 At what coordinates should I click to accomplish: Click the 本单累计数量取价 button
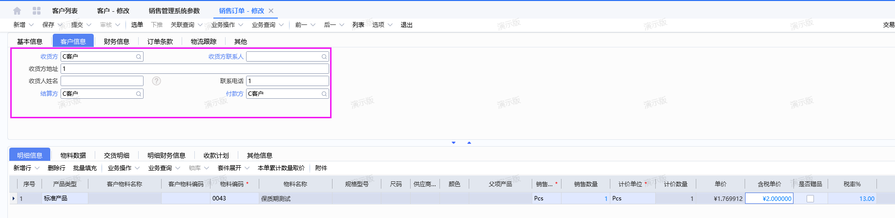(281, 168)
